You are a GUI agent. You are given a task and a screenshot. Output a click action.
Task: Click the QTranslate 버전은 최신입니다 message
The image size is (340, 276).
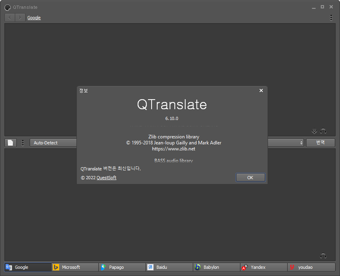pos(110,168)
